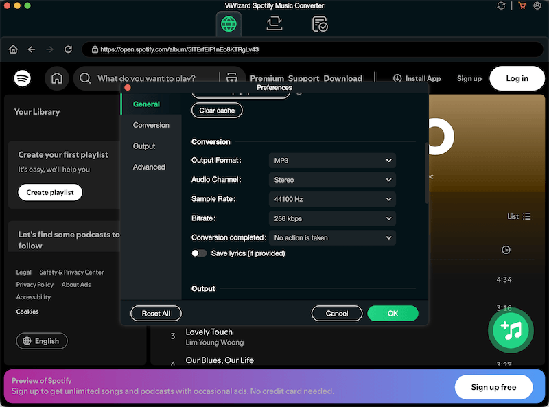Image resolution: width=549 pixels, height=407 pixels.
Task: Go to browser home page icon
Action: point(13,49)
